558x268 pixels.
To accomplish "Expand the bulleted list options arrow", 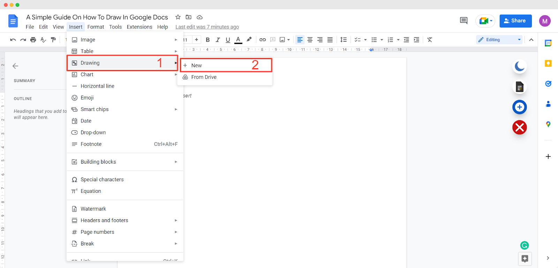I will click(x=382, y=40).
